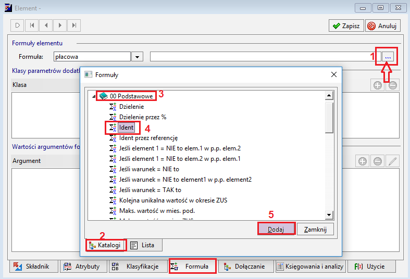Screen dimensions: 410x279
Task: Click the Dodaj button
Action: click(276, 230)
